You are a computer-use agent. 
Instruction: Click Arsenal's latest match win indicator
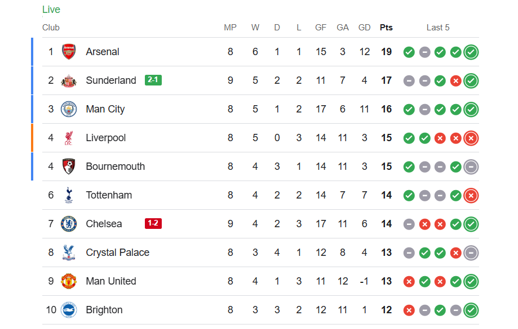click(x=471, y=52)
